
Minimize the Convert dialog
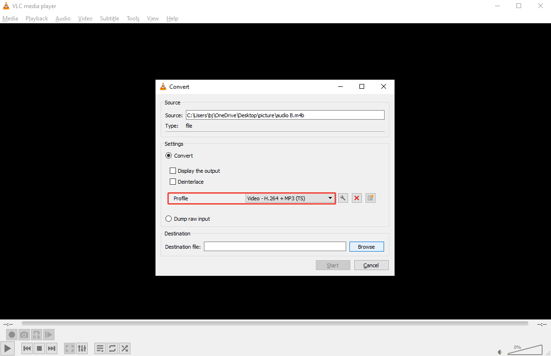point(340,86)
